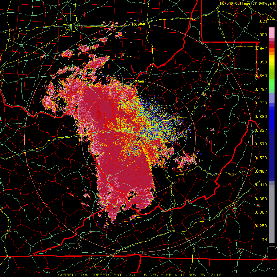Select the 0.307 legend value
Screen dimensions: 277x277
(x=261, y=212)
